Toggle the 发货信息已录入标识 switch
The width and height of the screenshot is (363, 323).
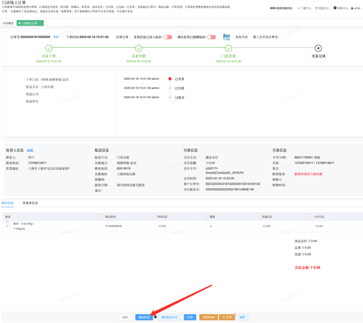168,37
